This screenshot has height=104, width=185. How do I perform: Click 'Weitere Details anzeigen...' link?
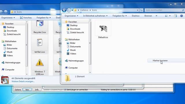[x=23, y=81]
